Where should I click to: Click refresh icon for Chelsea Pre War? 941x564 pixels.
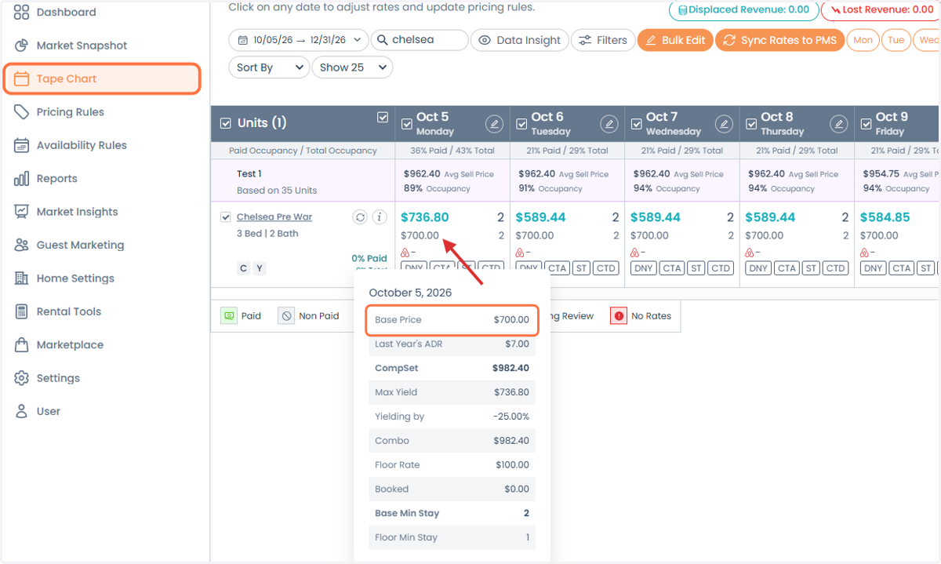pos(360,217)
